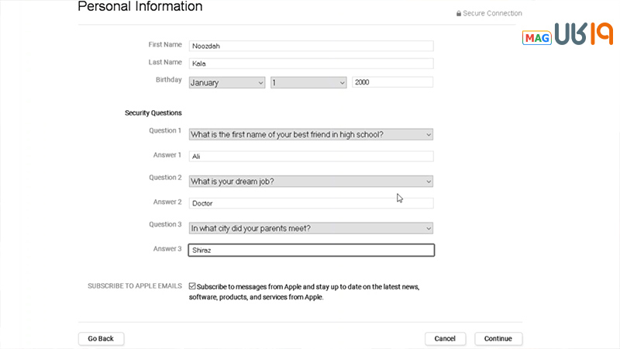Click the MAG logo in the corner

536,38
